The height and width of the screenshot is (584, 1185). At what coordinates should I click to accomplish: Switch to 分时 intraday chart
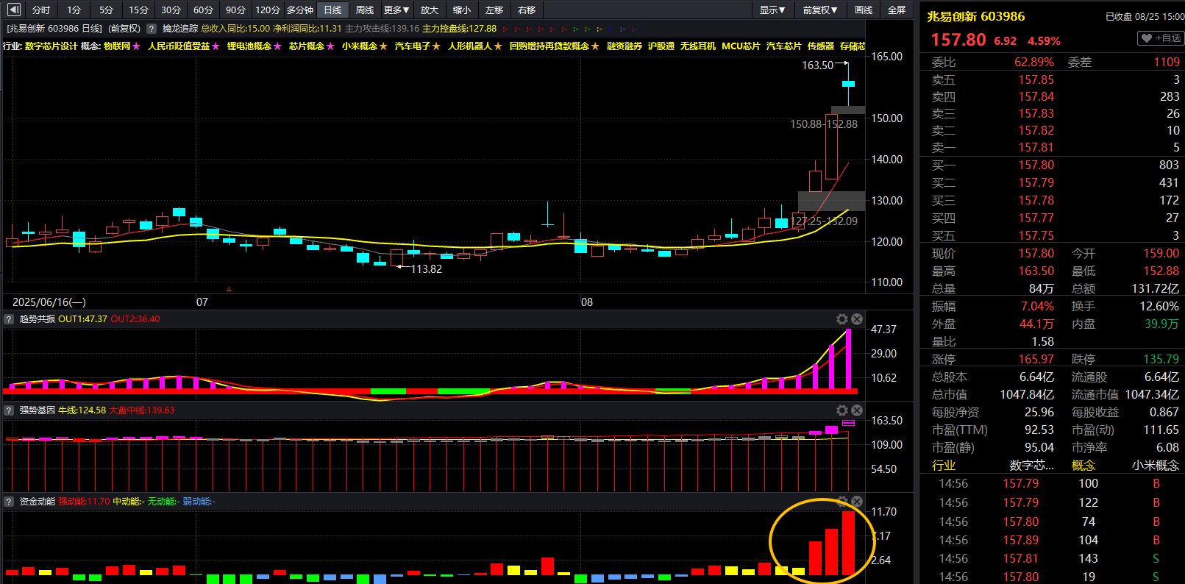41,10
